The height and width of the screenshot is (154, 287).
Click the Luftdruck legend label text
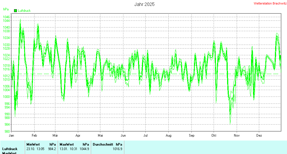click(x=24, y=11)
